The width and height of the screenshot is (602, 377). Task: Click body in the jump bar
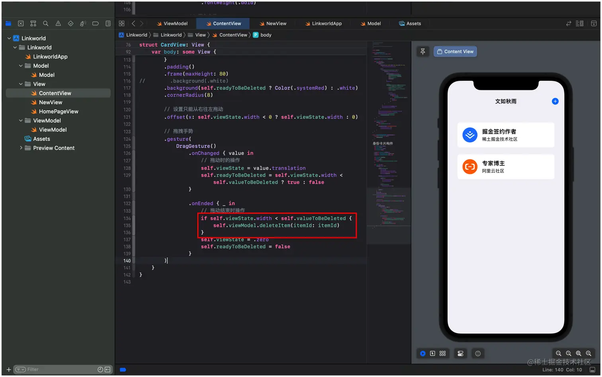point(262,35)
